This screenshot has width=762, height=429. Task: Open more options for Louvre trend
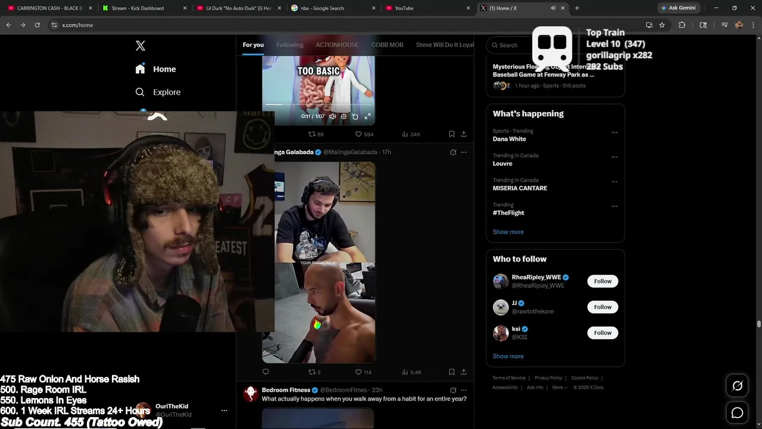614,157
